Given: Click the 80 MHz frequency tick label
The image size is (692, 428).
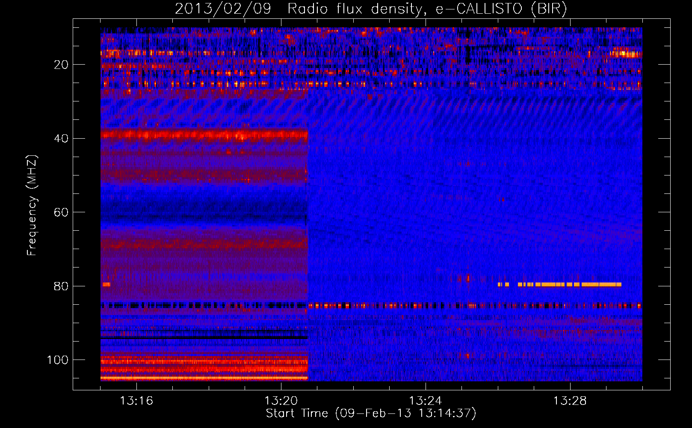Looking at the screenshot, I should [x=62, y=286].
